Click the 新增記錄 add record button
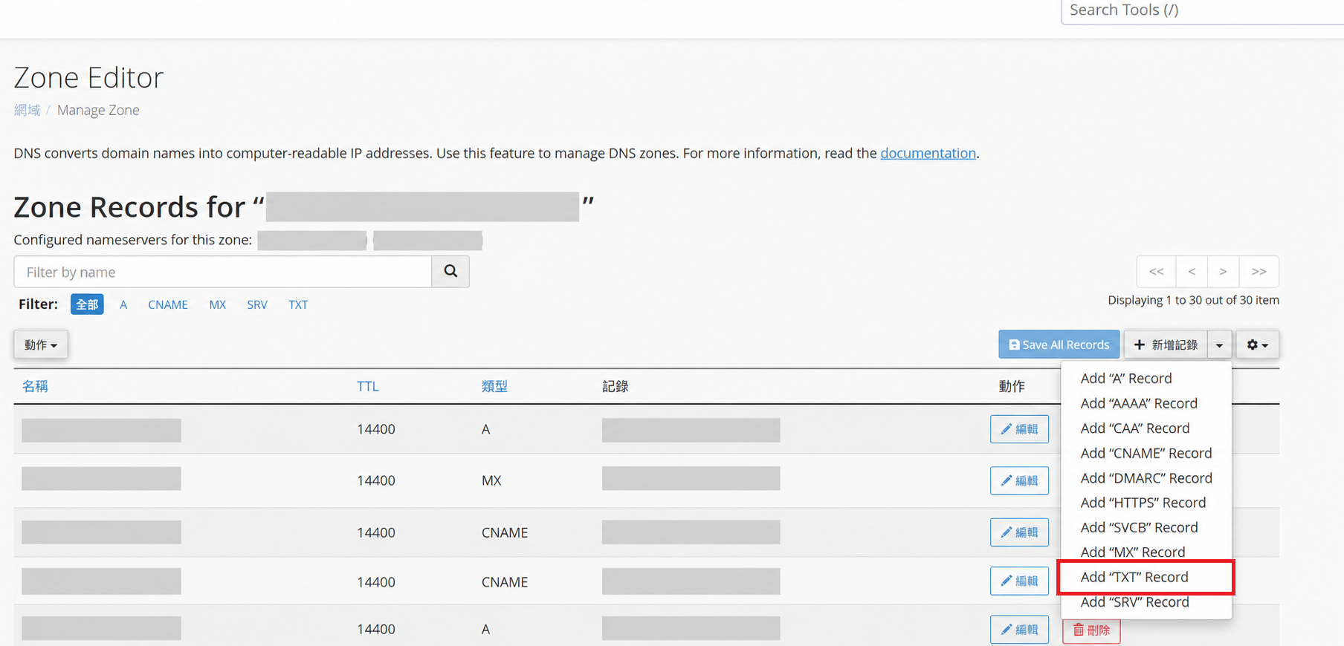The height and width of the screenshot is (646, 1344). [x=1166, y=345]
